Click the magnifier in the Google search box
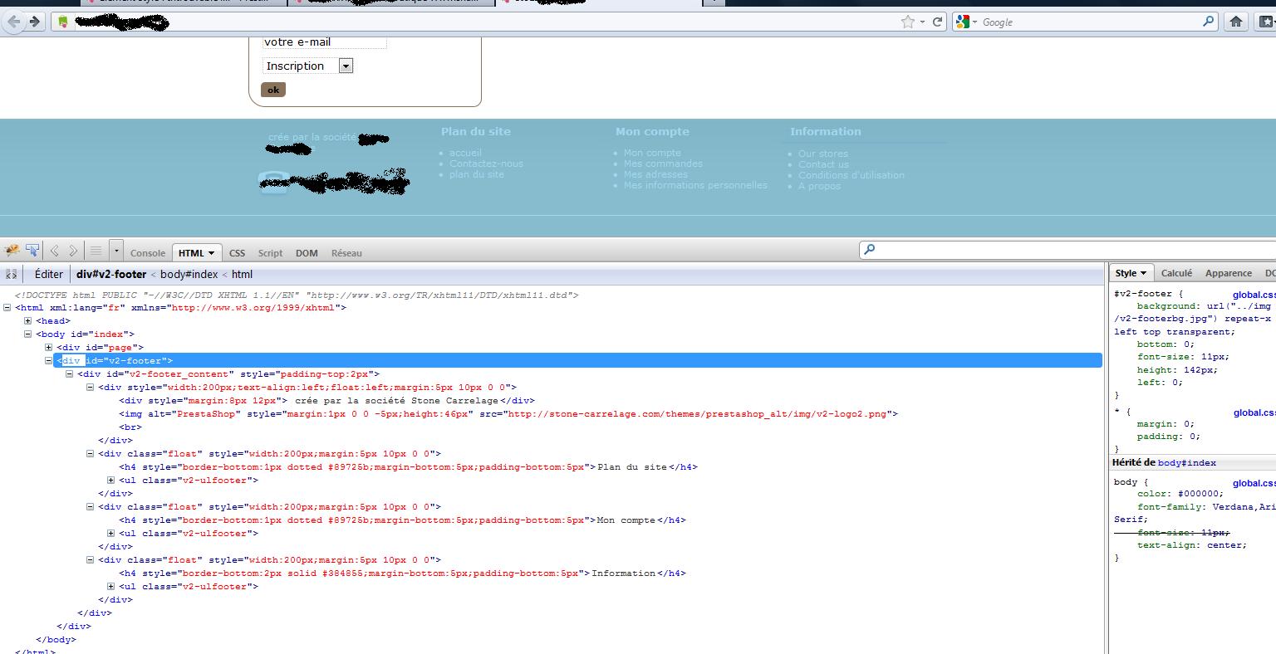Image resolution: width=1276 pixels, height=654 pixels. [x=1208, y=22]
